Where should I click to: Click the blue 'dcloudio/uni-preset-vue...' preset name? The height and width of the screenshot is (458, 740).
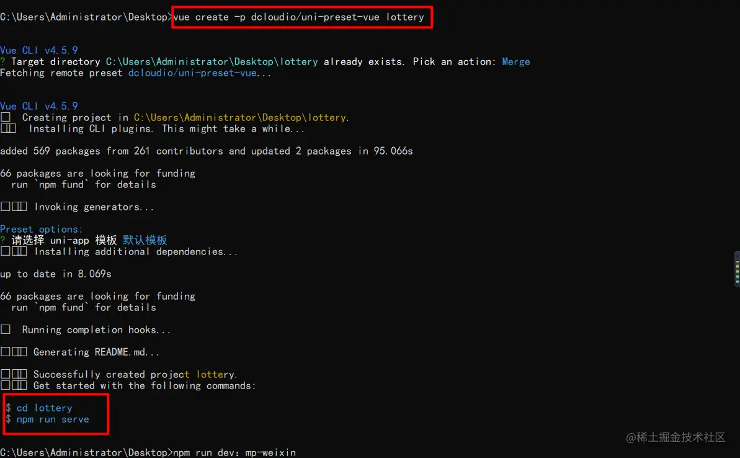click(x=200, y=73)
